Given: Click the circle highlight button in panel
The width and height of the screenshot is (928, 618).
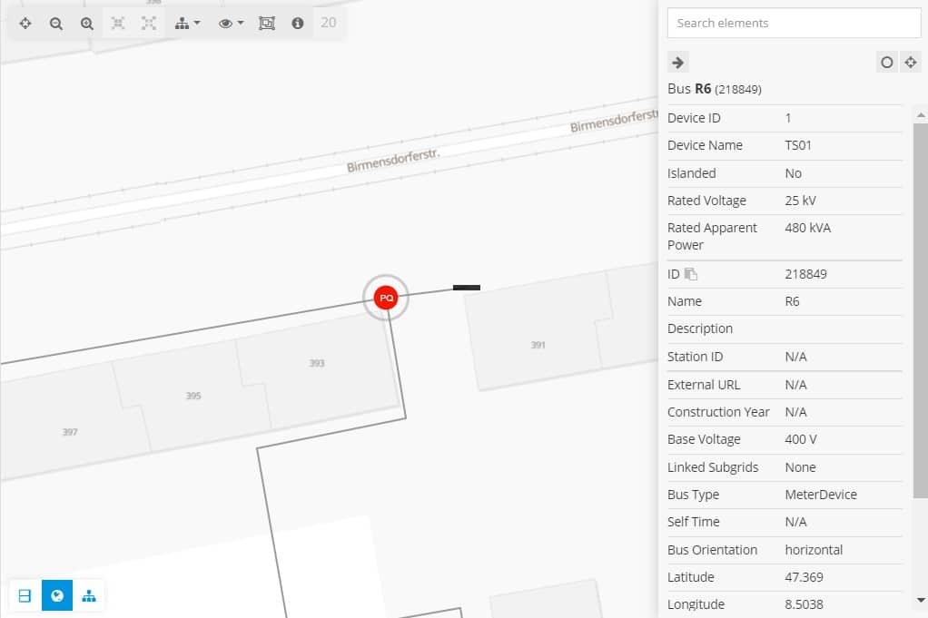Looking at the screenshot, I should coord(886,63).
